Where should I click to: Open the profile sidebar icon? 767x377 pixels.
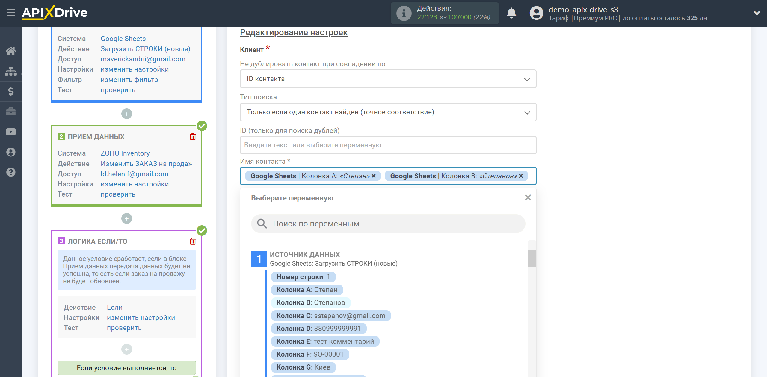click(11, 152)
